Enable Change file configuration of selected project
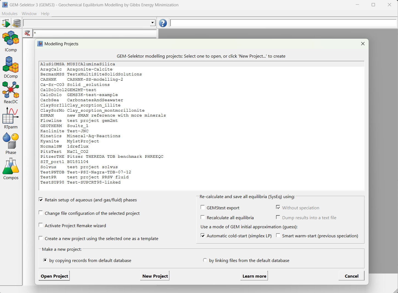The width and height of the screenshot is (398, 293). [41, 213]
